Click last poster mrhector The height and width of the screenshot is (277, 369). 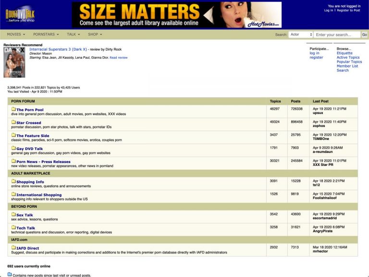[320, 252]
